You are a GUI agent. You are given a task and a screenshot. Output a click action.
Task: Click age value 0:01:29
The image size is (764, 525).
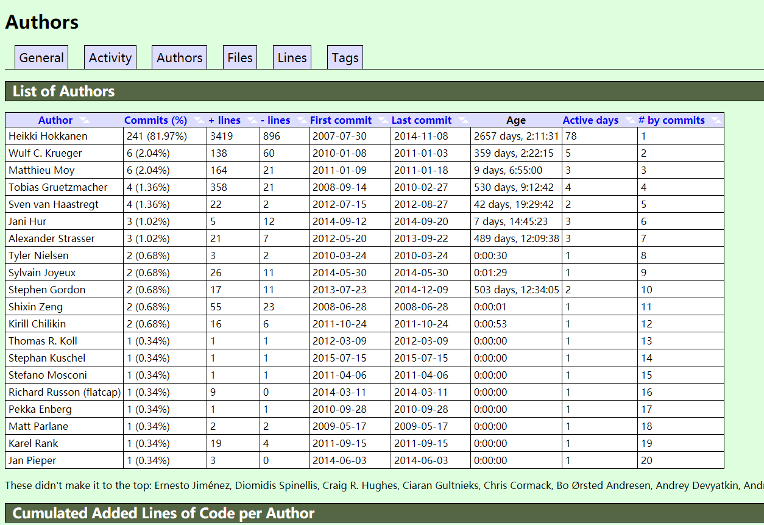[x=490, y=273]
